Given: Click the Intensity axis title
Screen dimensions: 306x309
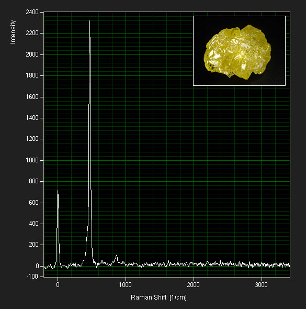Looking at the screenshot, I should (x=13, y=32).
